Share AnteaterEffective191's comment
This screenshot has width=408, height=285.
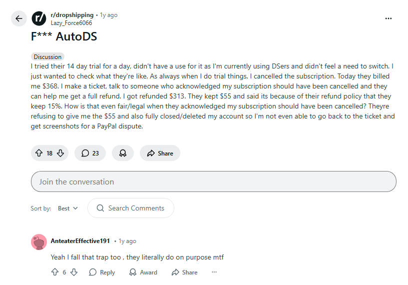(184, 272)
